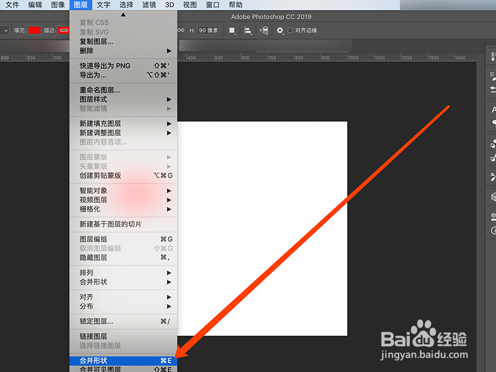Open the path alignment icon in options bar
The image size is (496, 372).
click(248, 30)
